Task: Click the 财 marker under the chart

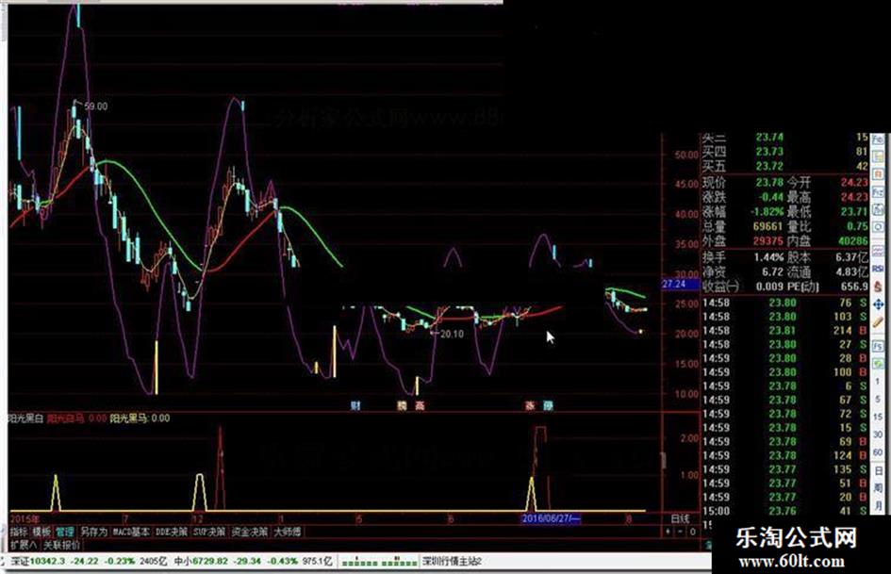Action: [x=355, y=405]
